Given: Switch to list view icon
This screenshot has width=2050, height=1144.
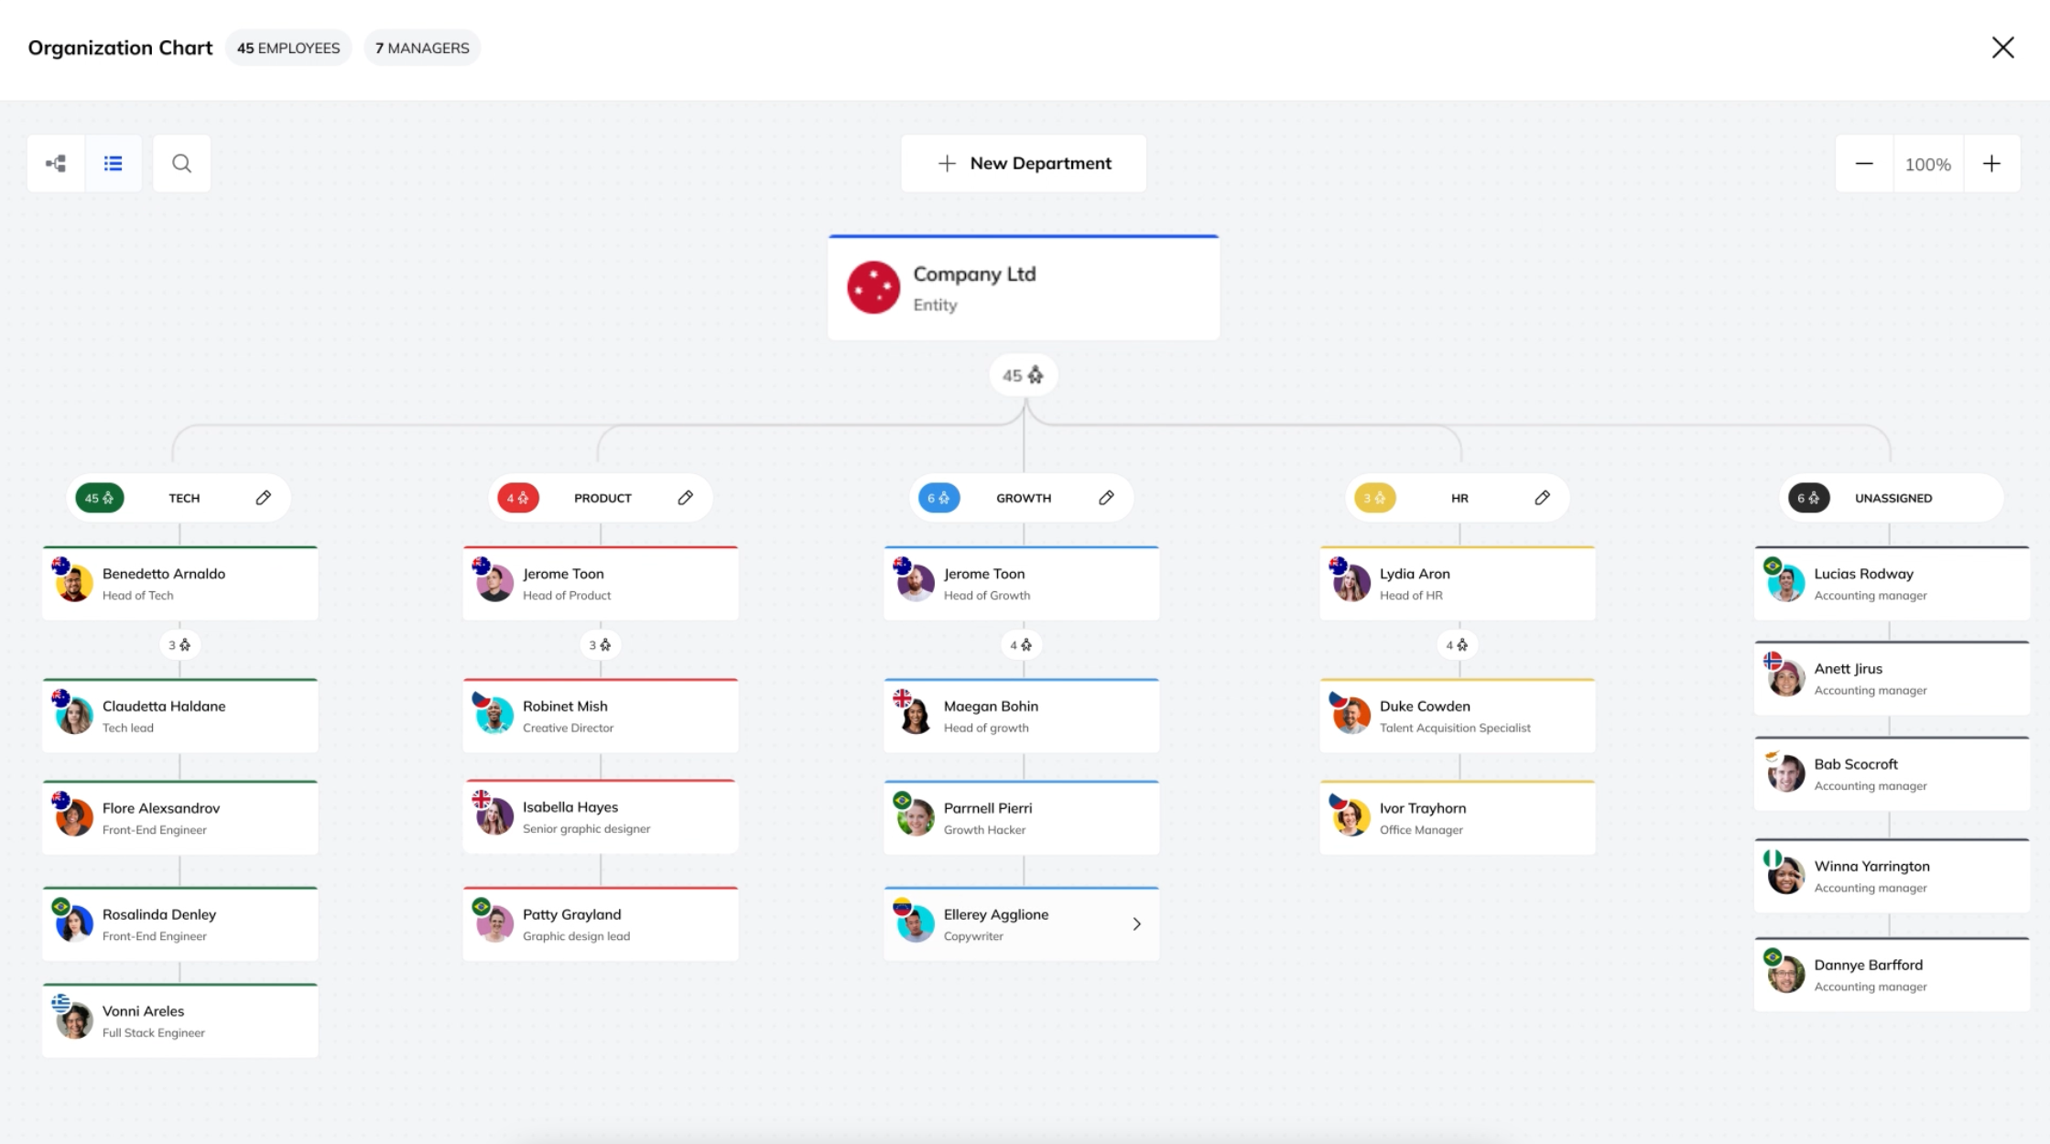Looking at the screenshot, I should 114,164.
